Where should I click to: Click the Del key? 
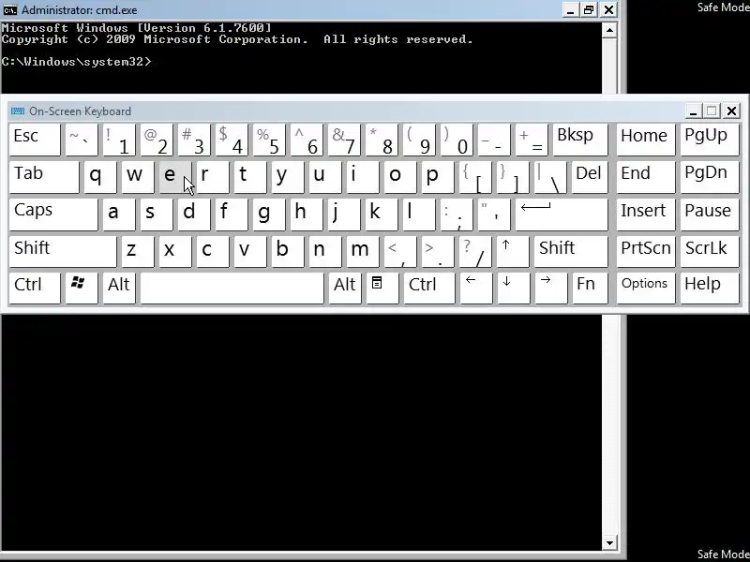[x=591, y=177]
